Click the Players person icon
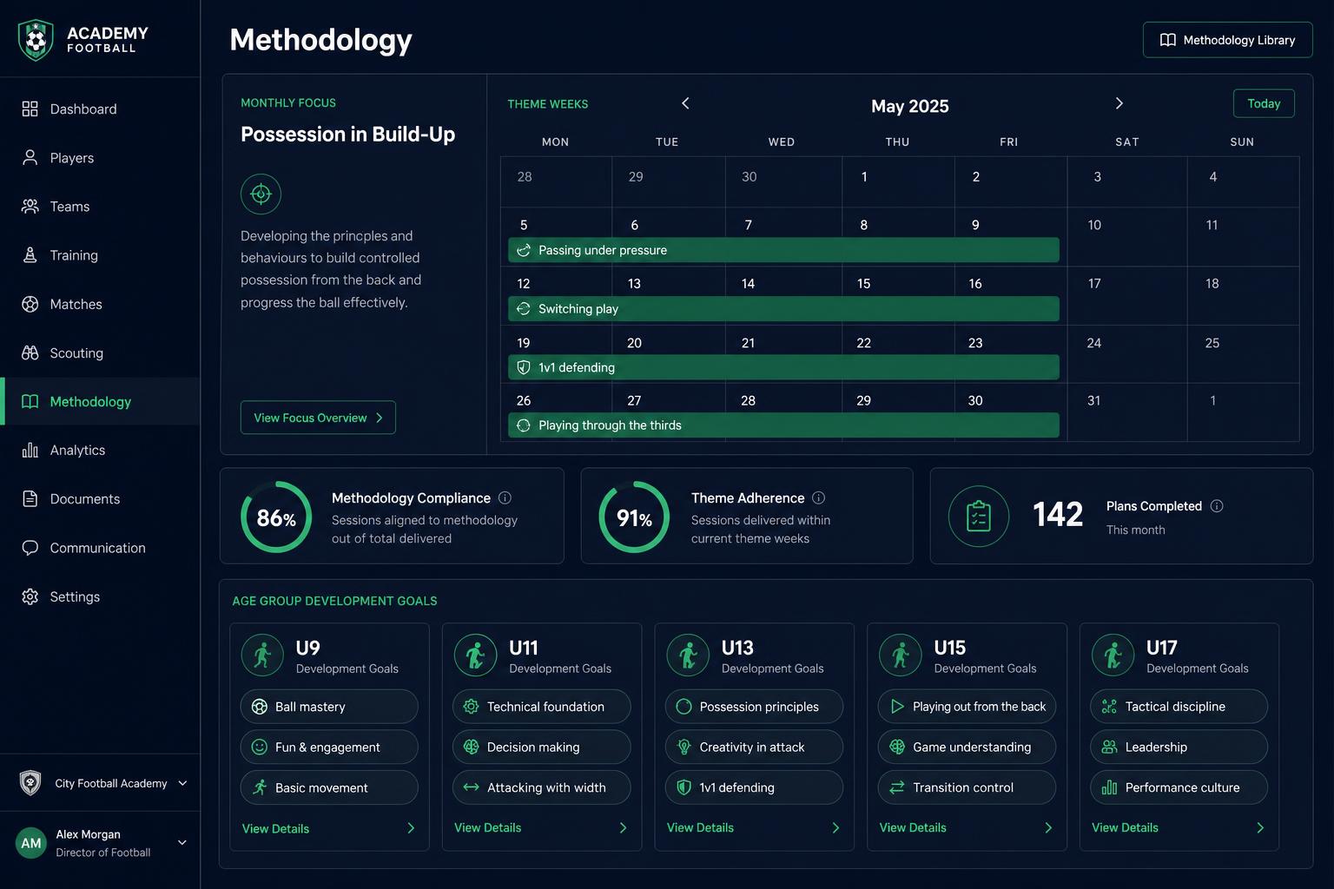This screenshot has height=889, width=1334. pyautogui.click(x=30, y=157)
